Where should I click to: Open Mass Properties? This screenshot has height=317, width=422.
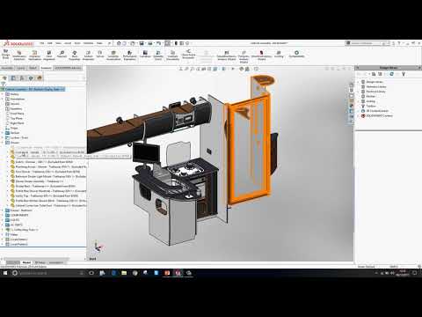tap(75, 55)
